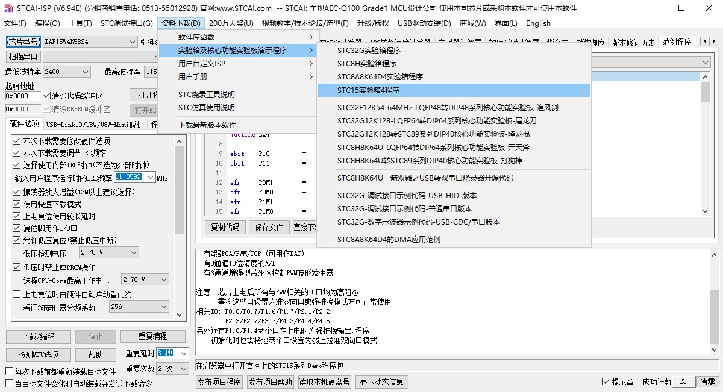Click 芯片型号 button

[x=23, y=42]
